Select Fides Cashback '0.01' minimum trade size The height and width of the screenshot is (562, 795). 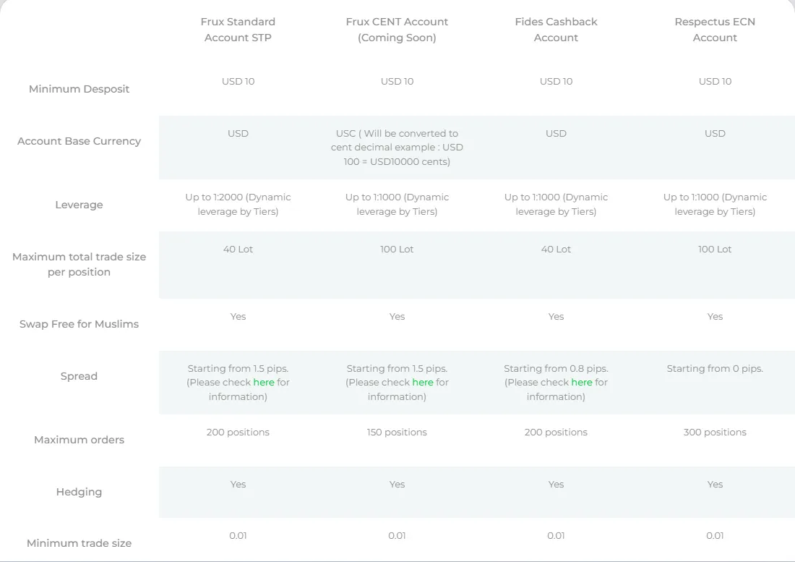point(556,536)
